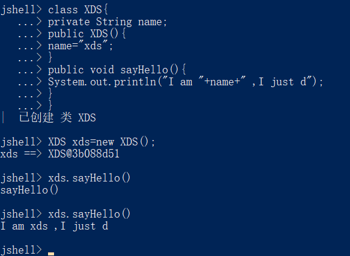Click the '已创建 类 XDS' message

coord(58,118)
